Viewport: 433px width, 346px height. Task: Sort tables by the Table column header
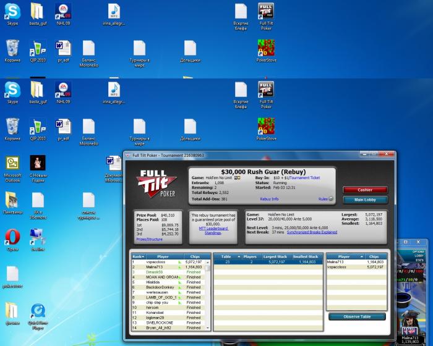228,256
